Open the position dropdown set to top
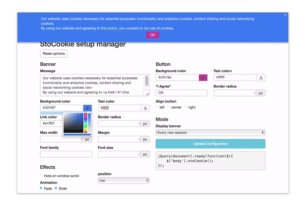This screenshot has width=306, height=212. (x=123, y=181)
